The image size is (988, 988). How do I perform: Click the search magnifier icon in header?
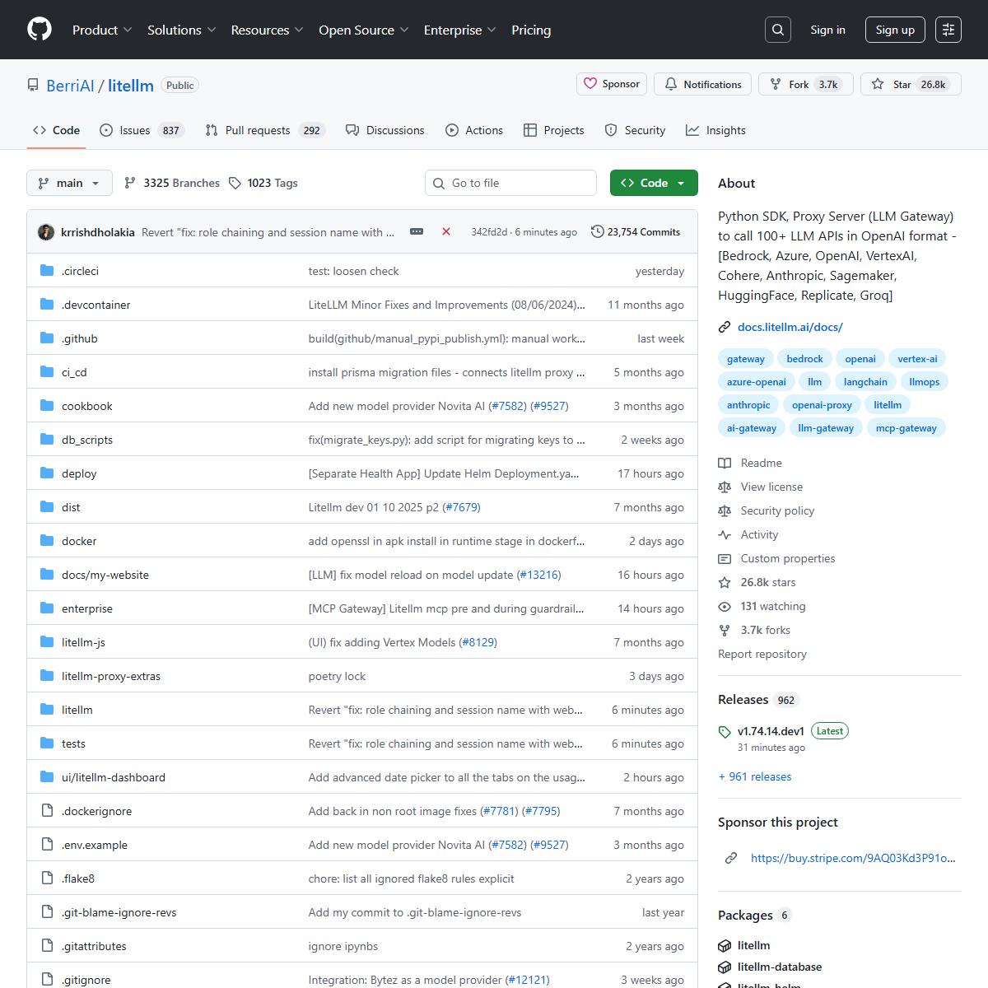(778, 30)
